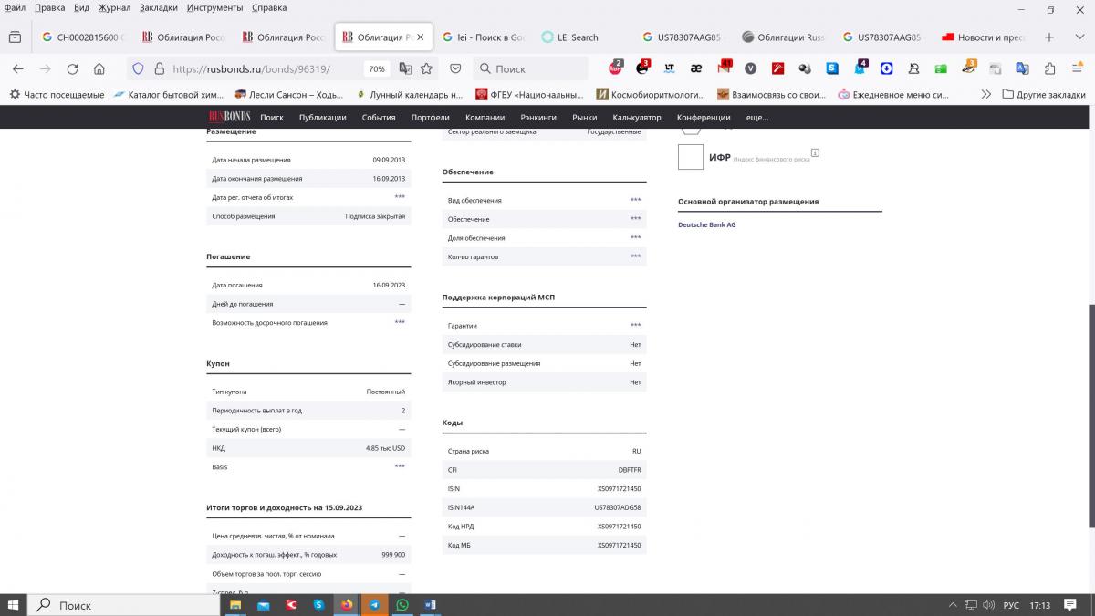Open the Конференции section
The height and width of the screenshot is (616, 1095).
tap(704, 117)
